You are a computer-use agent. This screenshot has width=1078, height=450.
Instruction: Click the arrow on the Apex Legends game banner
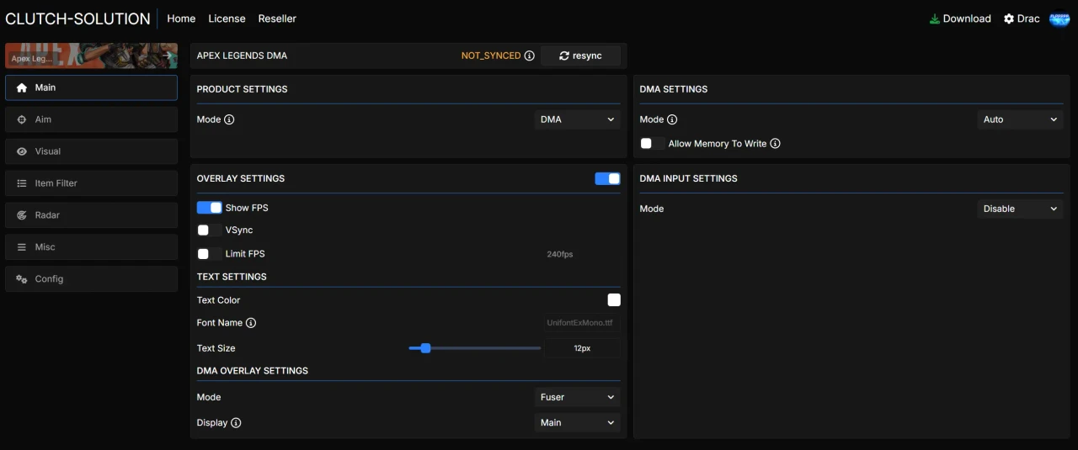(168, 56)
